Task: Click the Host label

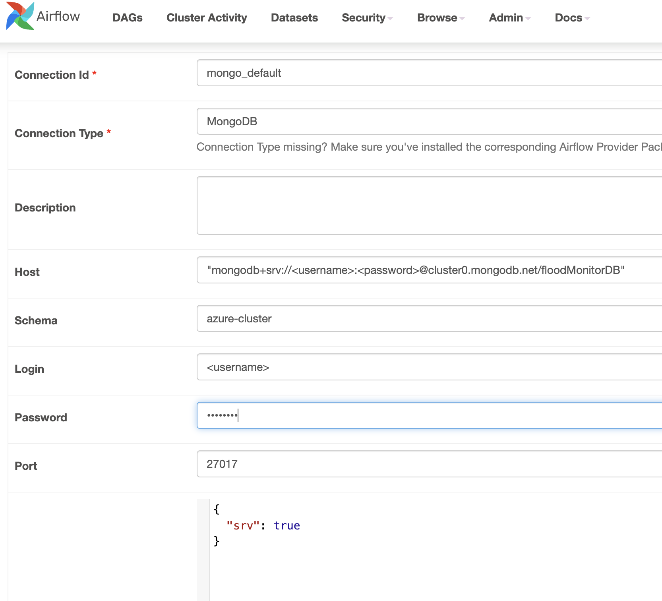Action: tap(27, 272)
